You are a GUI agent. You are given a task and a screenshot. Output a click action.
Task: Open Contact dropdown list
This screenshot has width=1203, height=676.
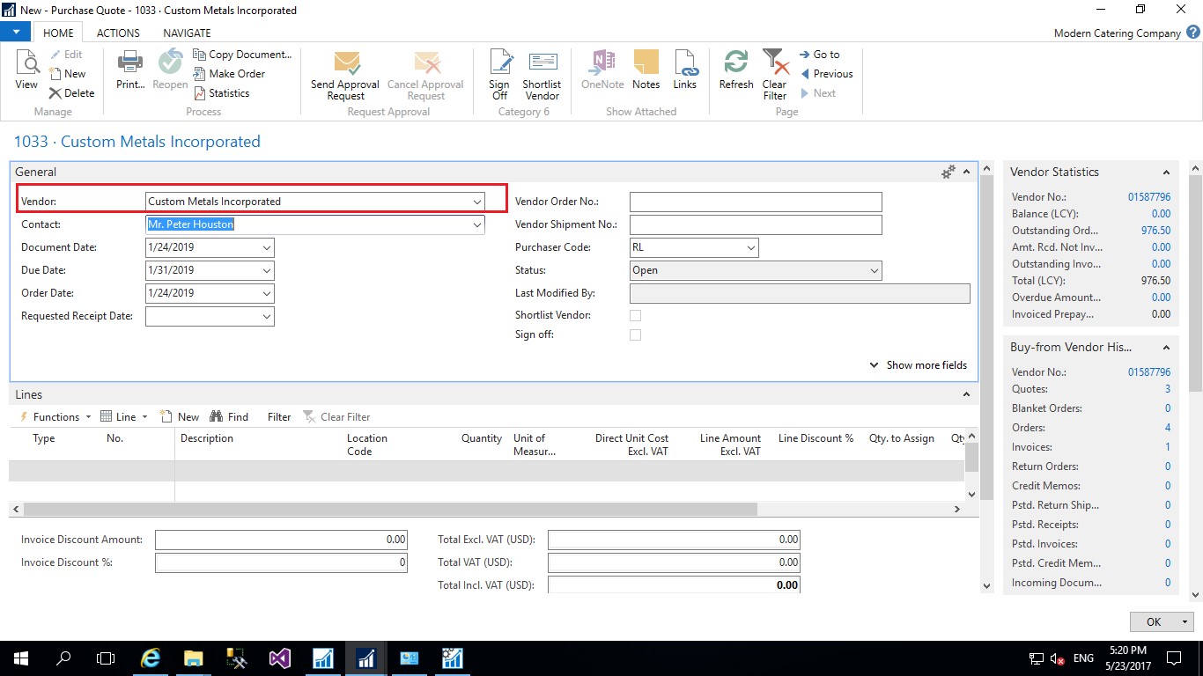[476, 224]
